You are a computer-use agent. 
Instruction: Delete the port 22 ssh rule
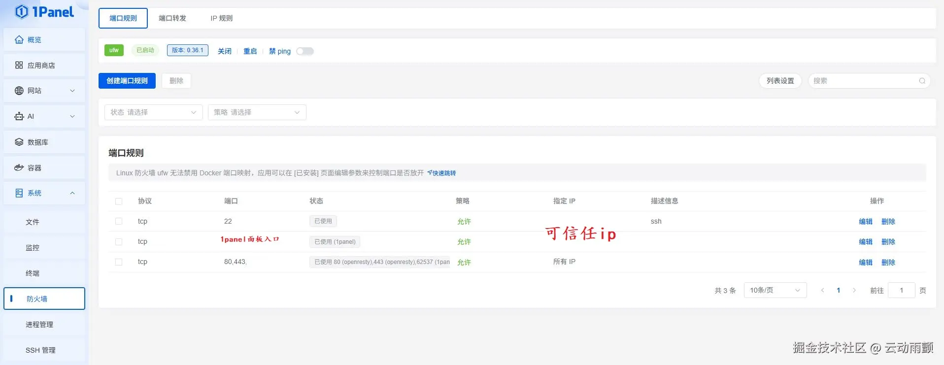pyautogui.click(x=888, y=222)
